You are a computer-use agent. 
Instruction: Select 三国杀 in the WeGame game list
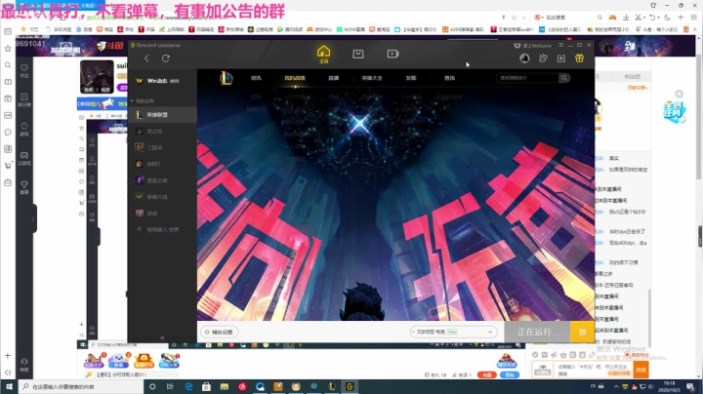click(162, 147)
